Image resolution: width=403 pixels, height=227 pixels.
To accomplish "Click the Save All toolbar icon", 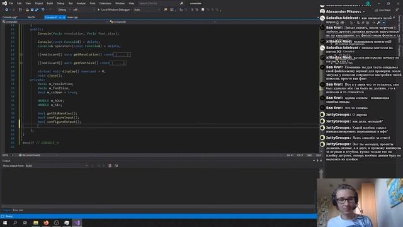I will [x=37, y=10].
